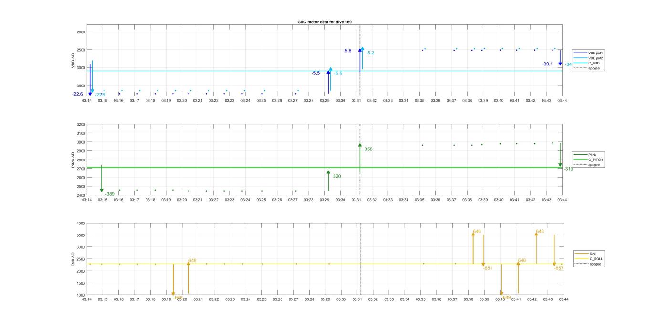Click the dark blue VBD arrow labeled -39.1
Image resolution: width=668 pixels, height=331 pixels.
[x=560, y=58]
